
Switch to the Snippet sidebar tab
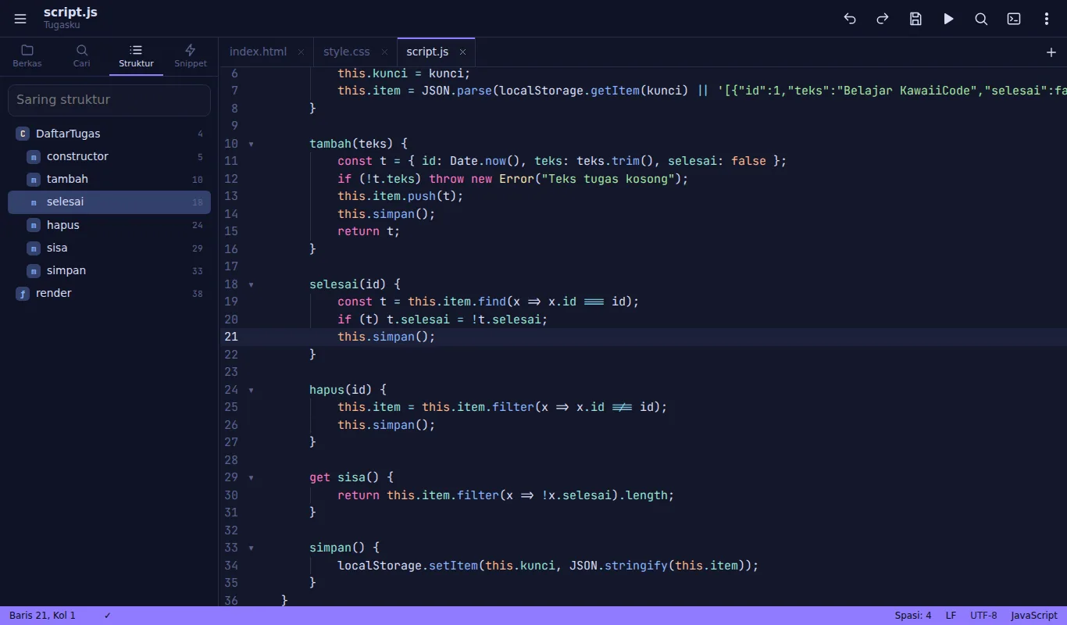[191, 56]
